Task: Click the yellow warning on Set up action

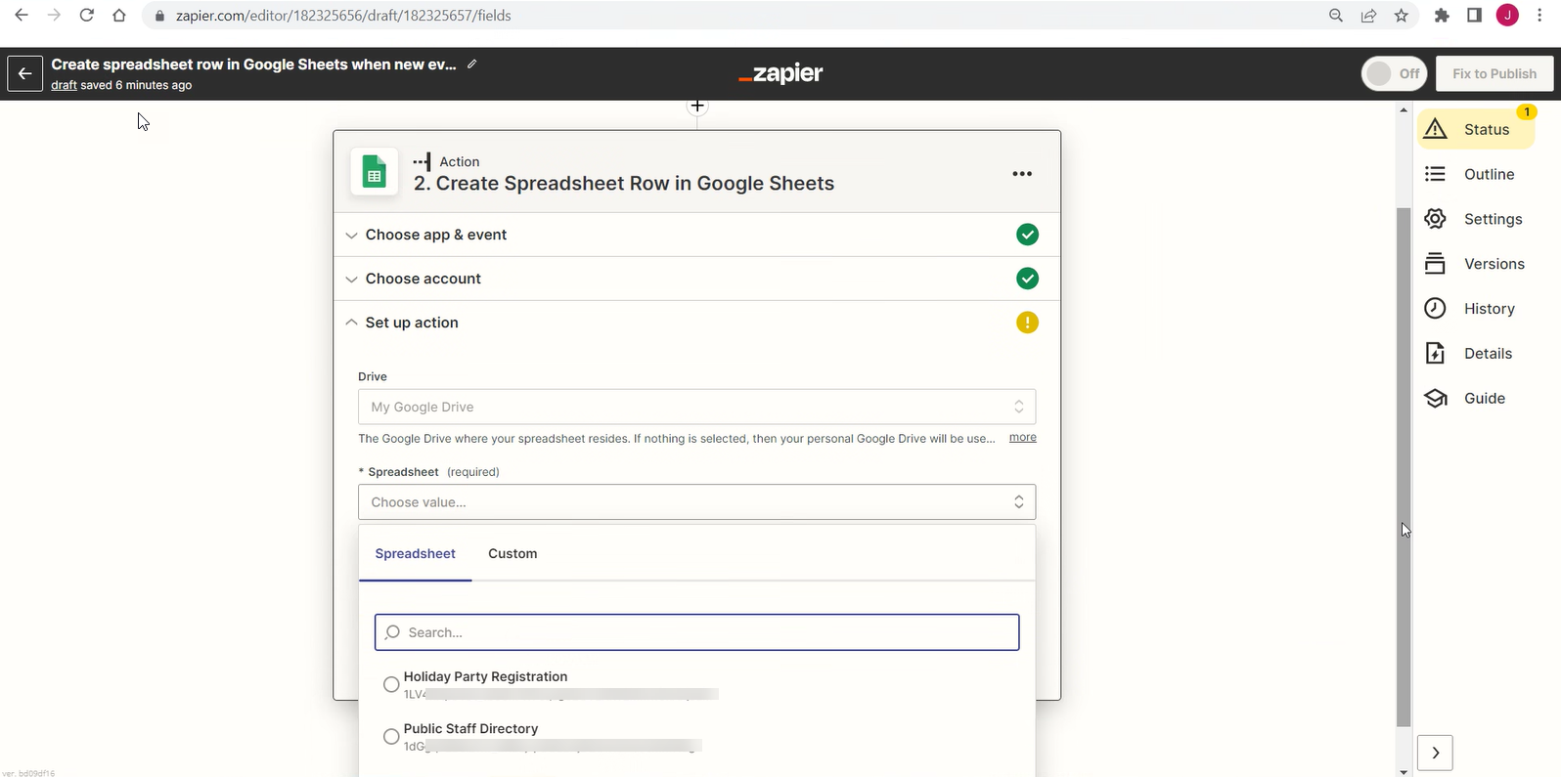Action: click(x=1027, y=323)
